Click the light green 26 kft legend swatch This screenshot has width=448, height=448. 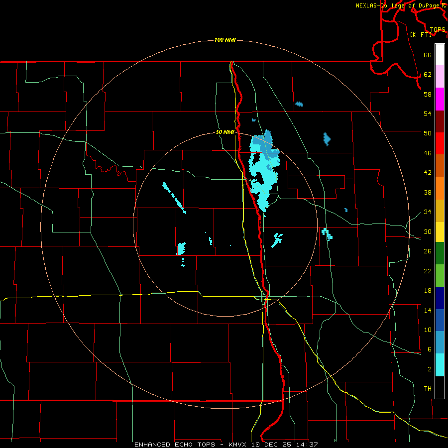(440, 276)
